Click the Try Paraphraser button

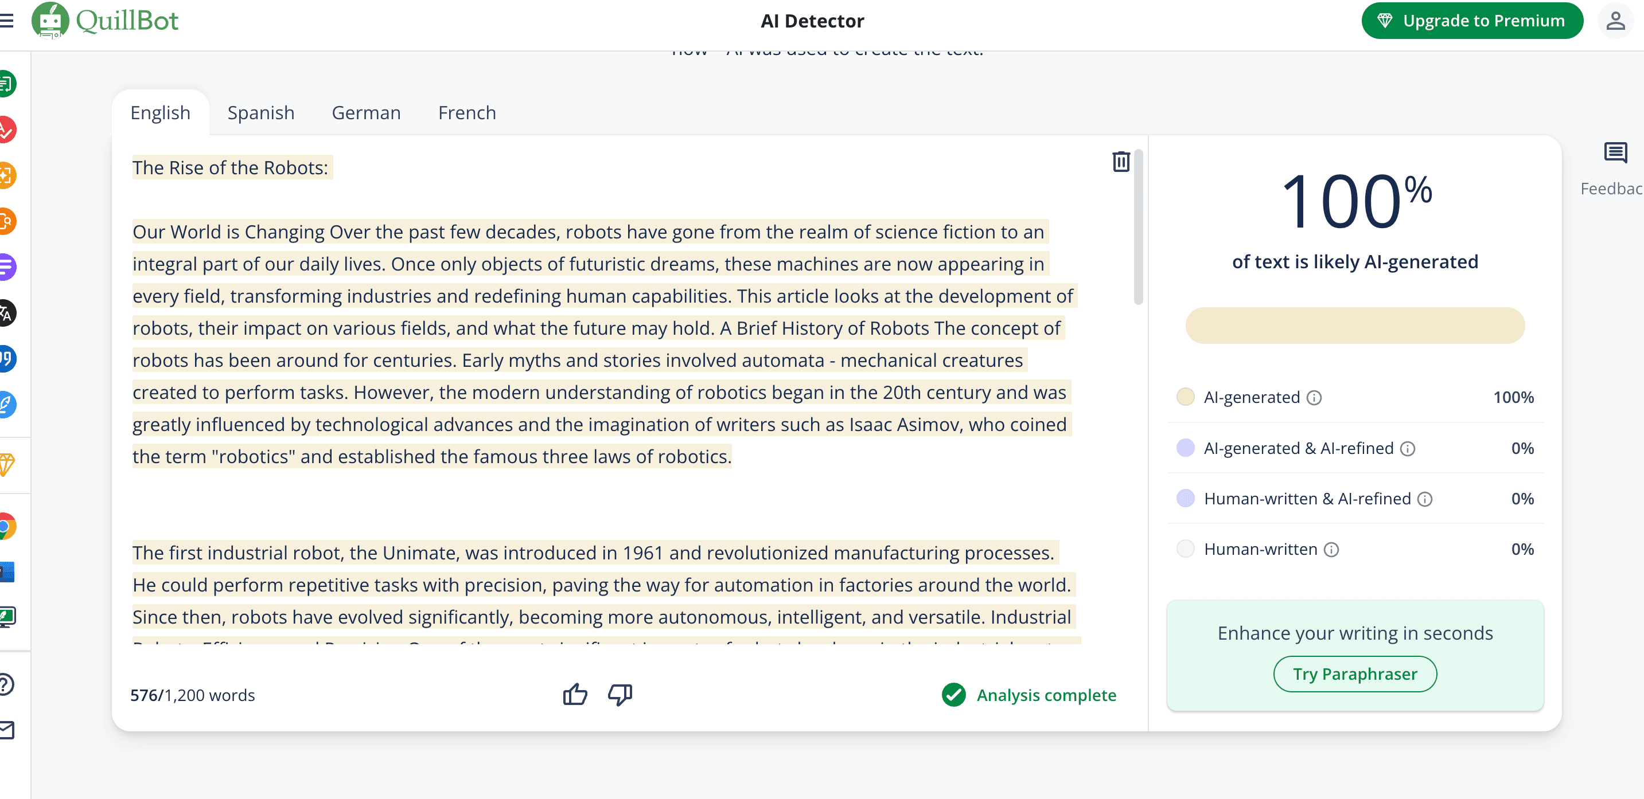[1354, 674]
